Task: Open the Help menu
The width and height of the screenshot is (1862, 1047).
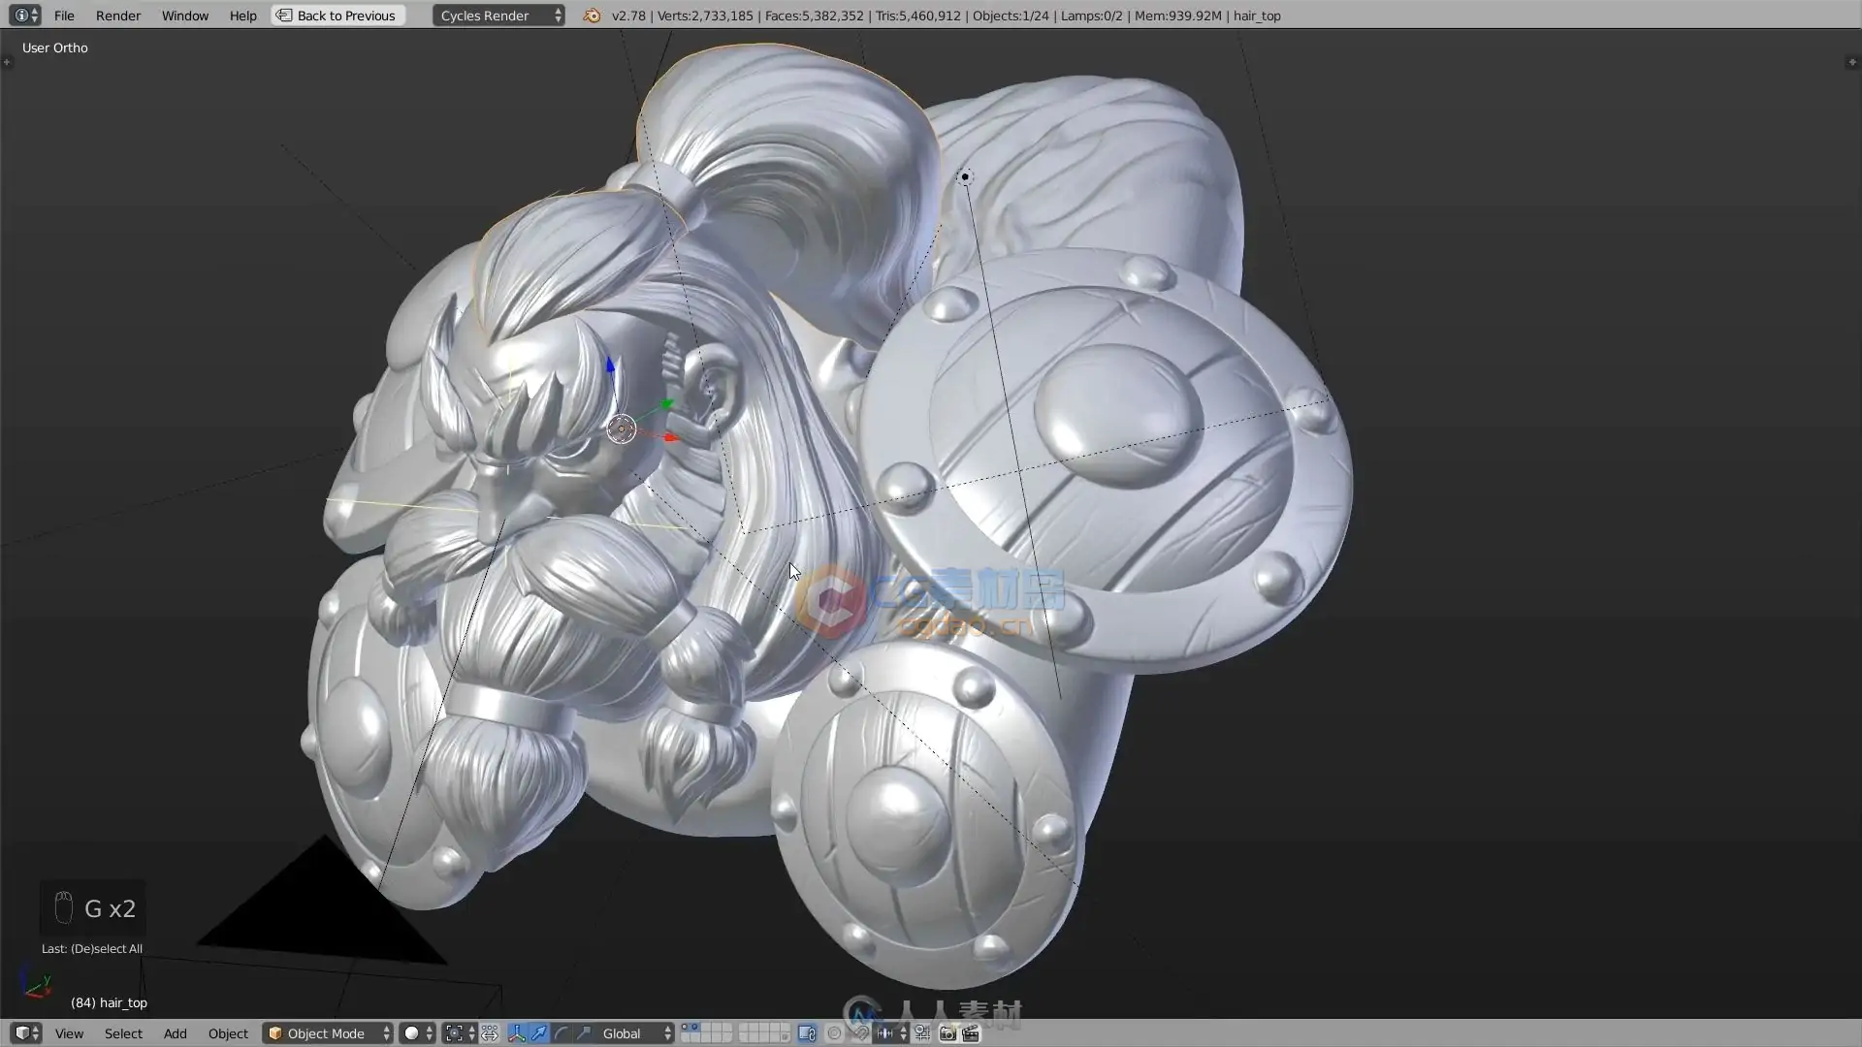Action: [242, 16]
